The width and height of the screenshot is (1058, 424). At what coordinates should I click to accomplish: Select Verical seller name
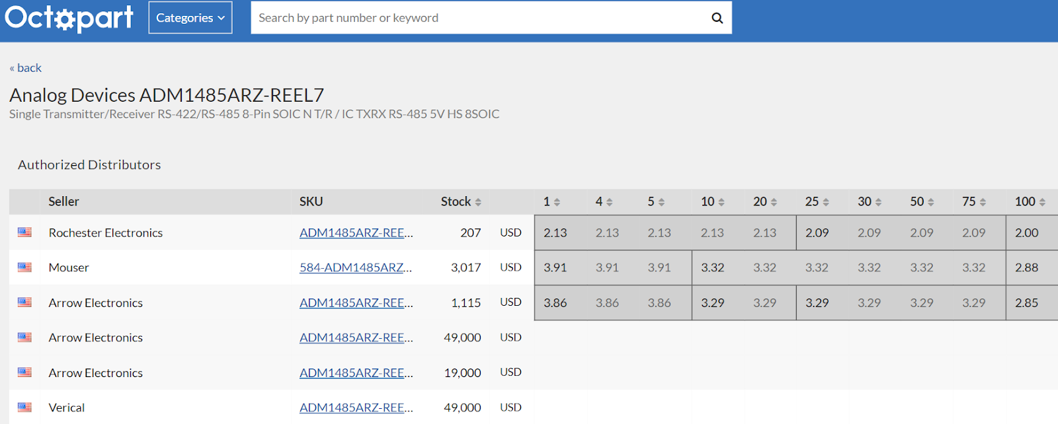(67, 407)
